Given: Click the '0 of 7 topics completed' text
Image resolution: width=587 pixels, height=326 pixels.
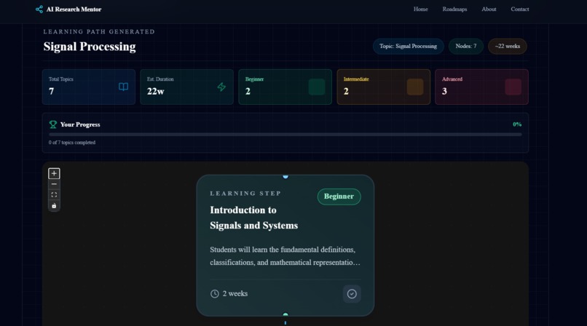Looking at the screenshot, I should click(72, 143).
